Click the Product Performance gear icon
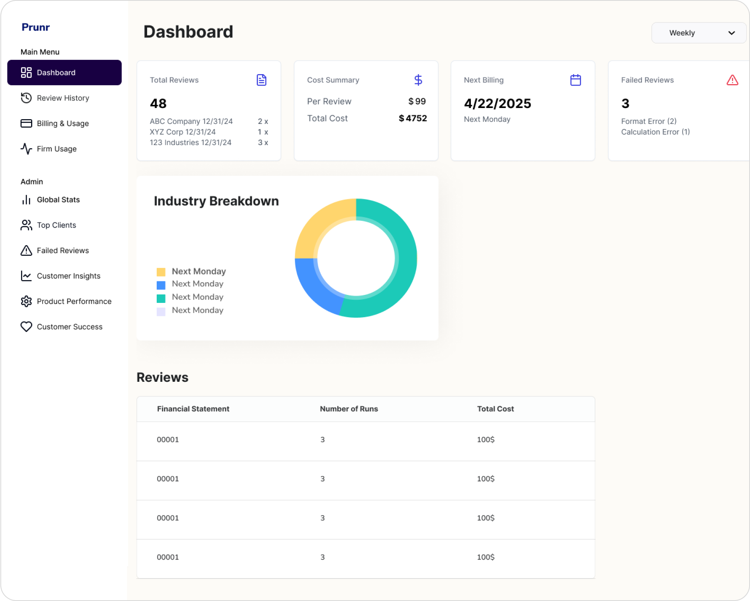This screenshot has width=750, height=601. [26, 301]
